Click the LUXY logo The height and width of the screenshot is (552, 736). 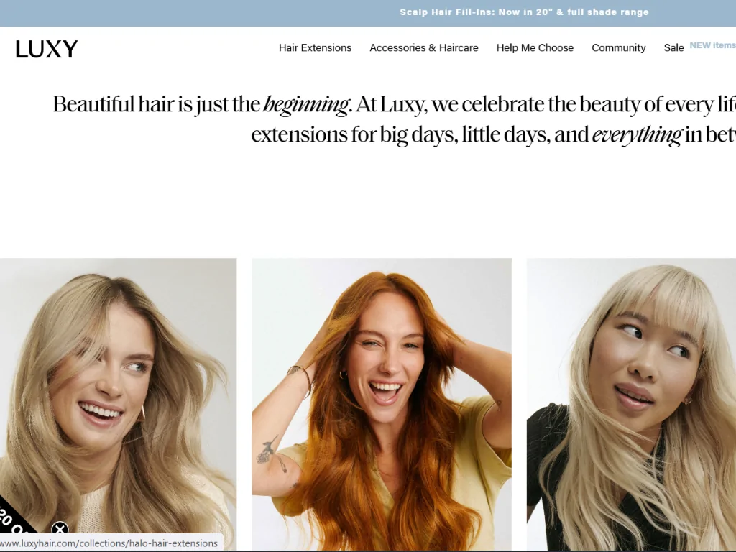click(x=47, y=49)
